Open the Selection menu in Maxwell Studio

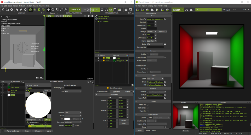pyautogui.click(x=29, y=6)
